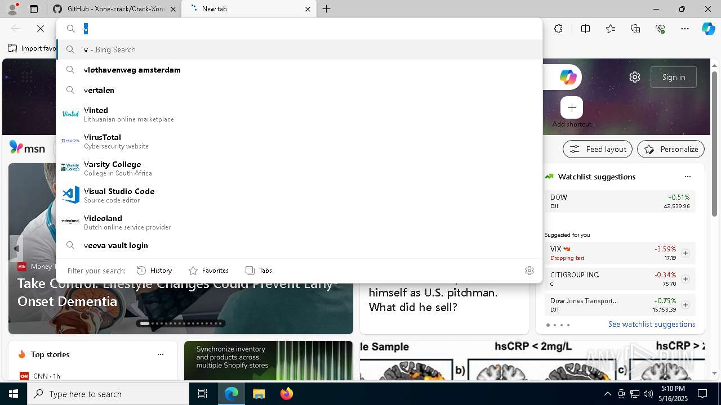This screenshot has width=721, height=405.
Task: Open 'See watchlist suggestions' link
Action: pos(652,324)
